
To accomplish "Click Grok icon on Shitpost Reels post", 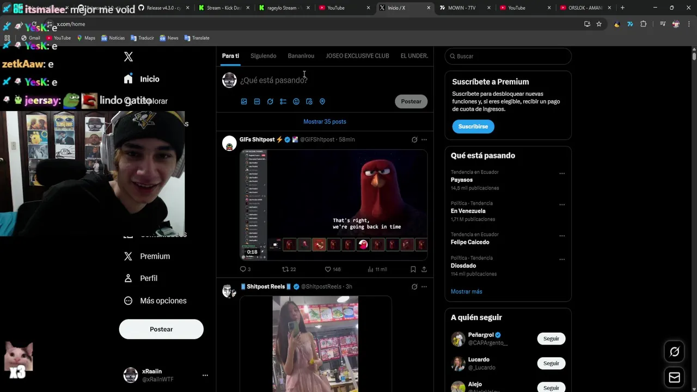I will [414, 286].
